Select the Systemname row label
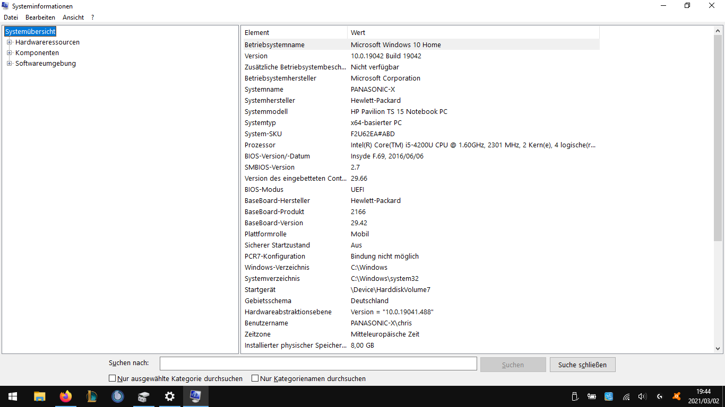Screen dimensions: 725x407 (x=264, y=90)
